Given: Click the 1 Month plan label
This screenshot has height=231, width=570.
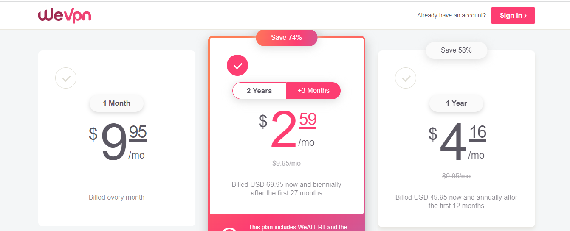Looking at the screenshot, I should [116, 103].
